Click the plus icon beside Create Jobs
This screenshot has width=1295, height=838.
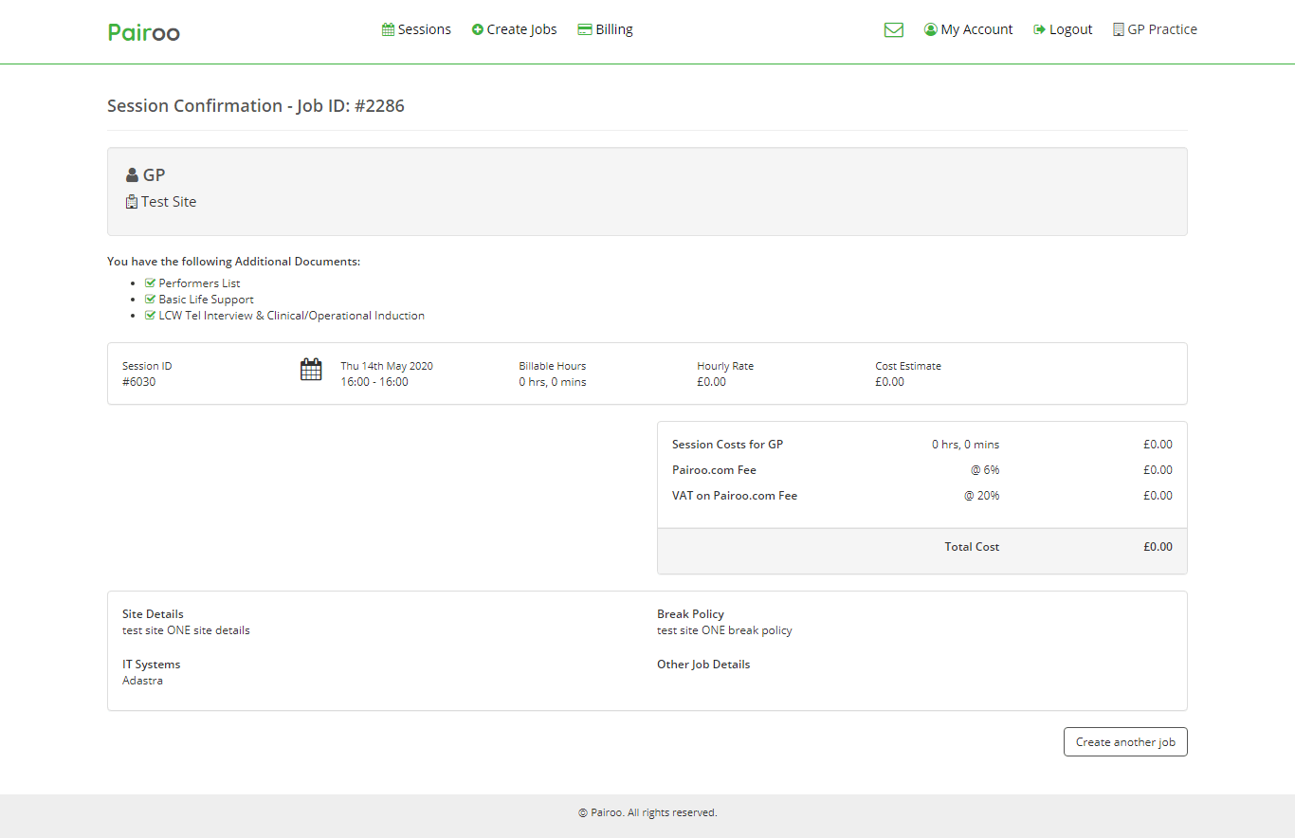click(x=478, y=29)
